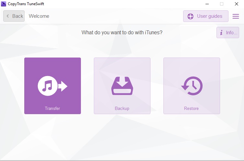Minimize the TuneSwift window
Viewport: 244px width, 161px height.
coord(207,4)
